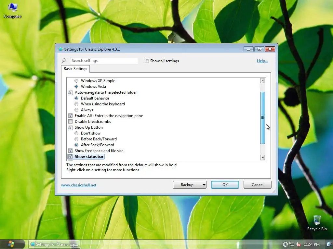Close the Classic Explorer settings window

tap(270, 49)
